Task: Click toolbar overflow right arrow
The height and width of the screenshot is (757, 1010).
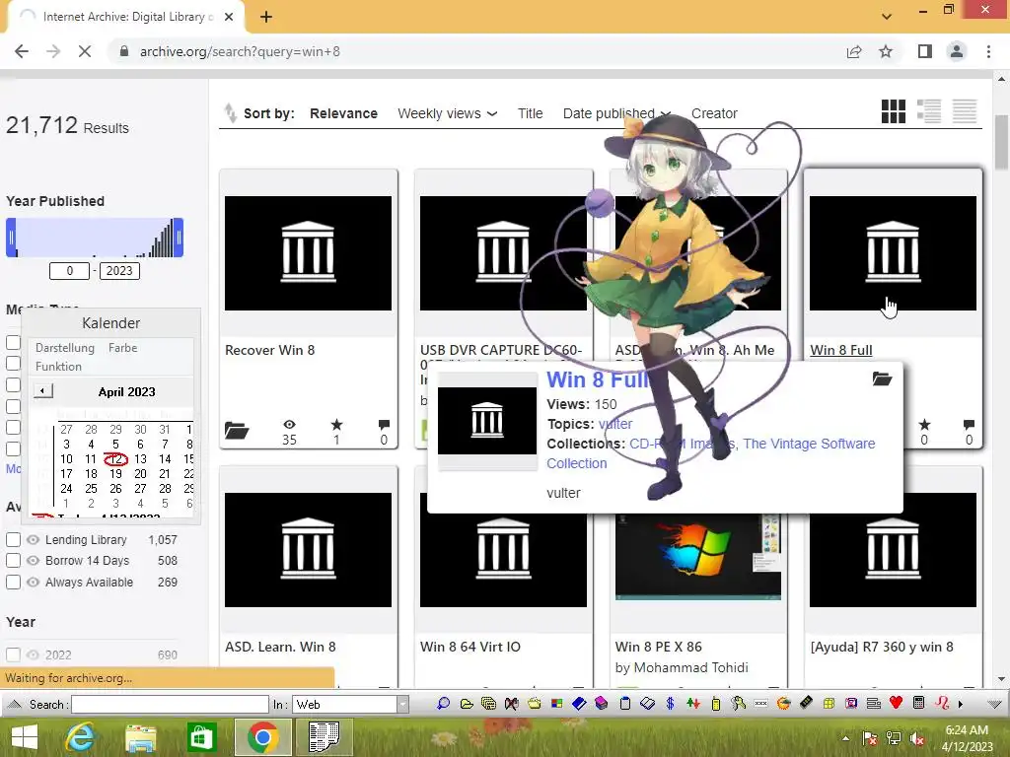Action: tap(961, 704)
